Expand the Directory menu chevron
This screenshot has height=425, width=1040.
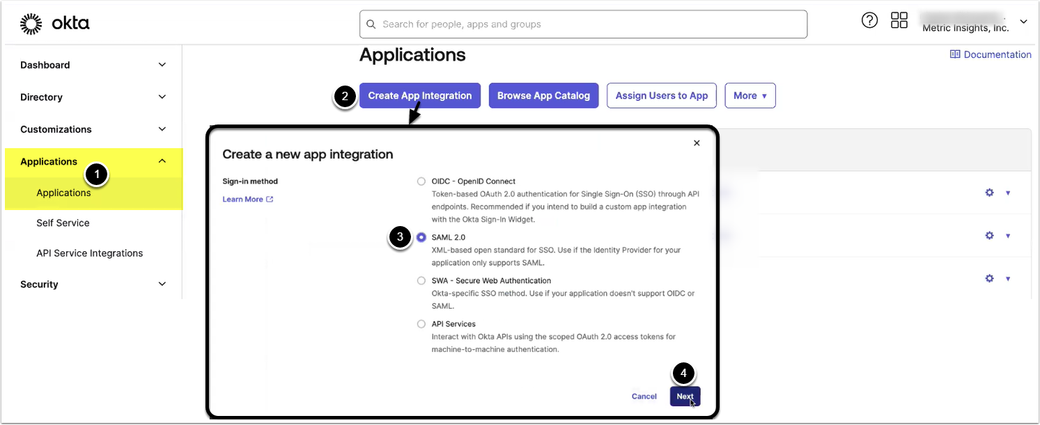point(162,97)
